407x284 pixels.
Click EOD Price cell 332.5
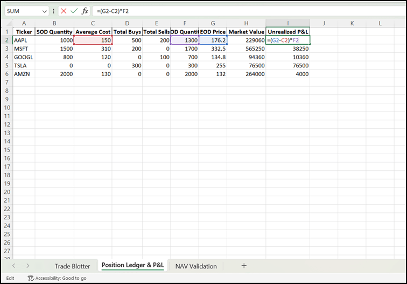(x=213, y=49)
